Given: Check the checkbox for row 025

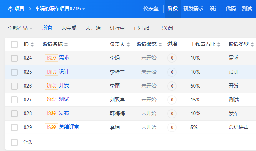Looking at the screenshot, I should pyautogui.click(x=14, y=72).
